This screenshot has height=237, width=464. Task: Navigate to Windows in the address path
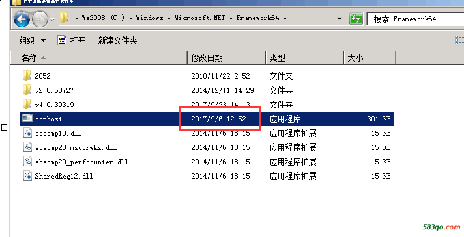[x=149, y=18]
